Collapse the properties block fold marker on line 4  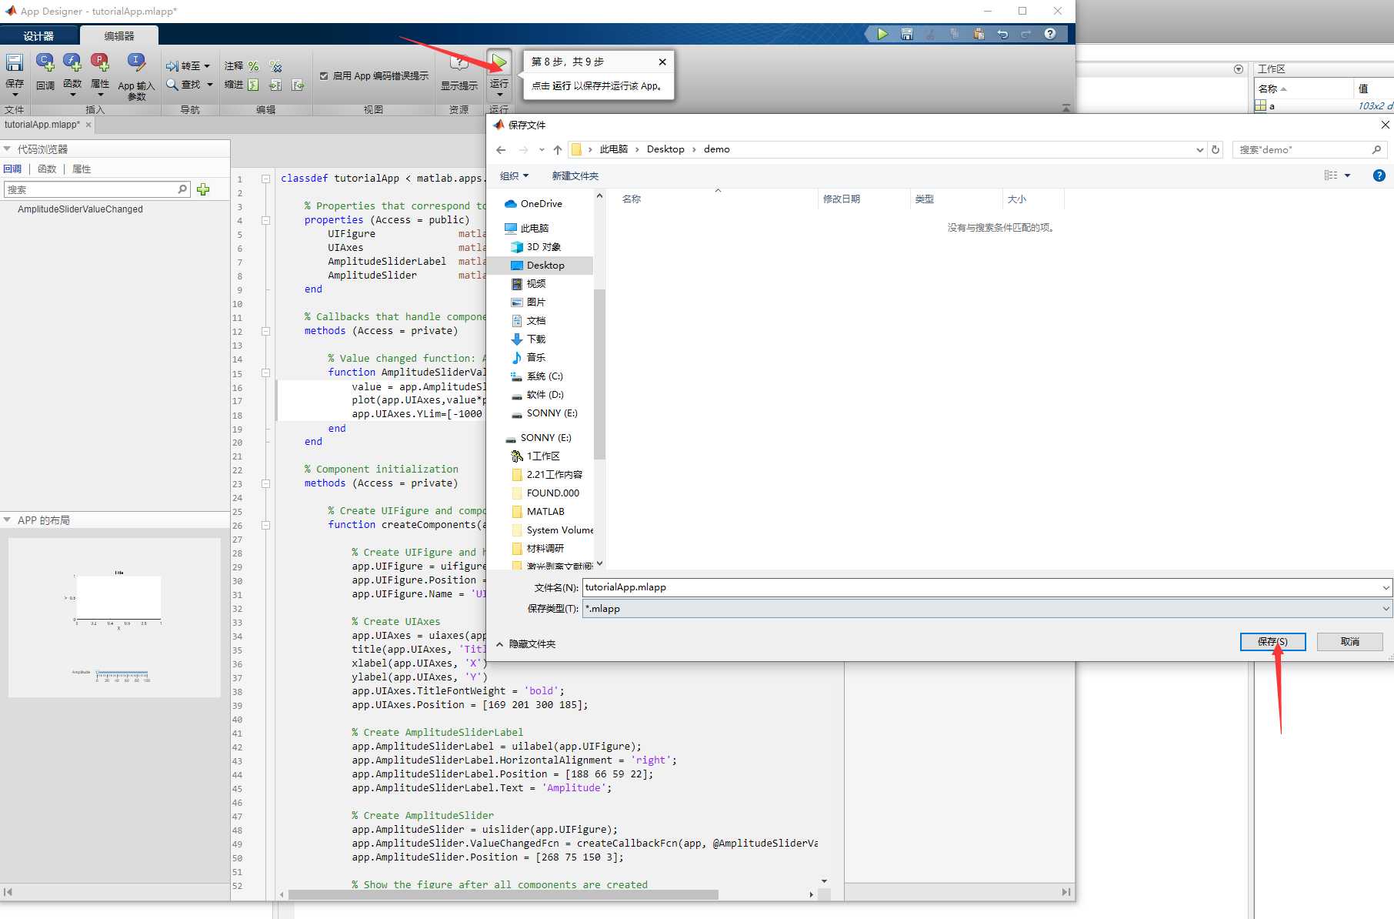(x=266, y=220)
